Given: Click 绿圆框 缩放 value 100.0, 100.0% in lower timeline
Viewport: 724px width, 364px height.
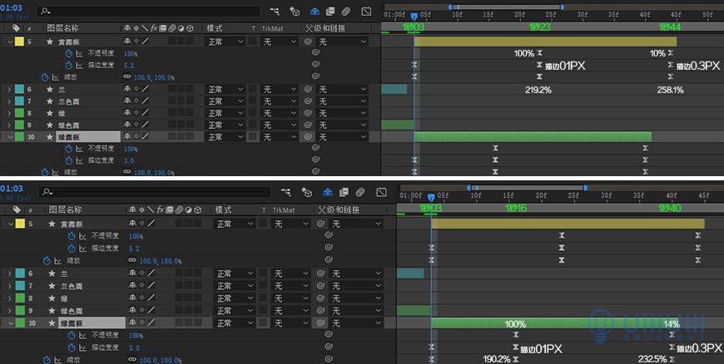Looking at the screenshot, I should (161, 360).
